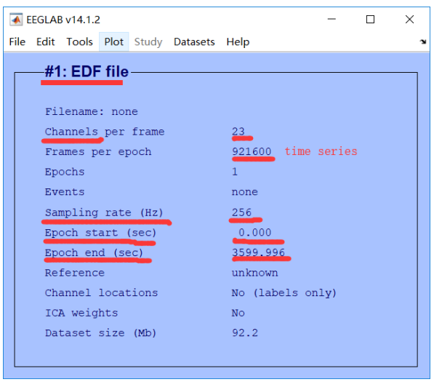The height and width of the screenshot is (382, 434).
Task: Click the Sampling rate (Hz) label
Action: 104,212
